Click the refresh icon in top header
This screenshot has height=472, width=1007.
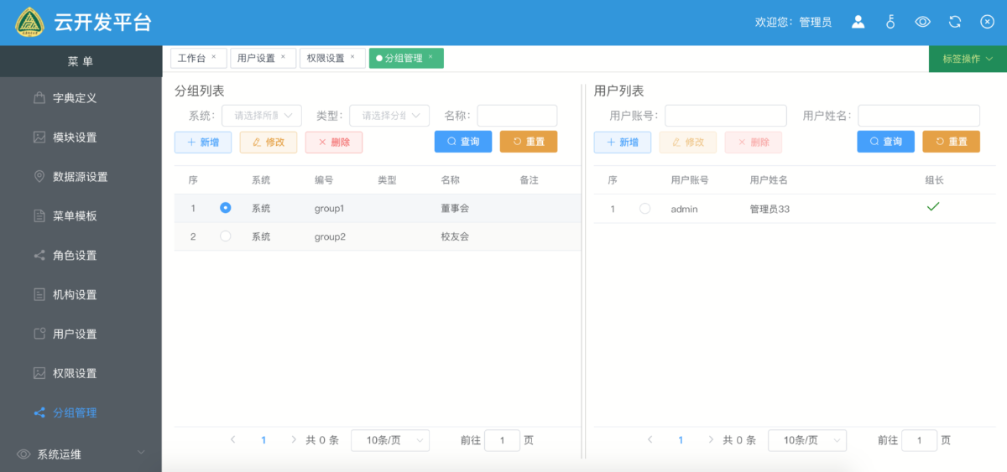coord(955,22)
